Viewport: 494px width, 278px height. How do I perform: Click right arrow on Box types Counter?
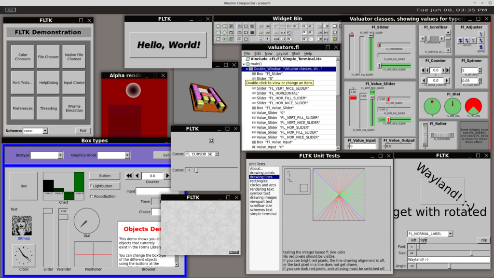pos(167,176)
